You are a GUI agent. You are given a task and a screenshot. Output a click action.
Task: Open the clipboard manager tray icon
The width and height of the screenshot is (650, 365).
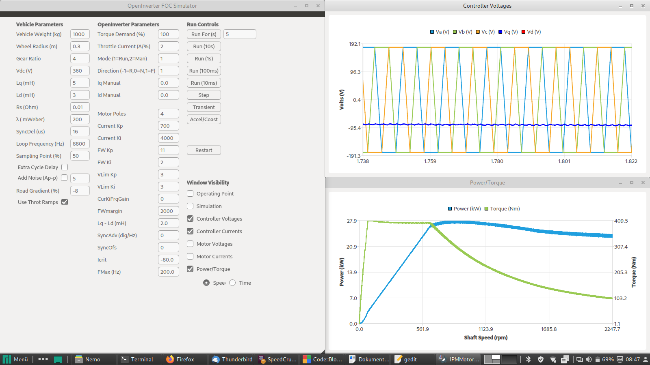click(x=565, y=359)
